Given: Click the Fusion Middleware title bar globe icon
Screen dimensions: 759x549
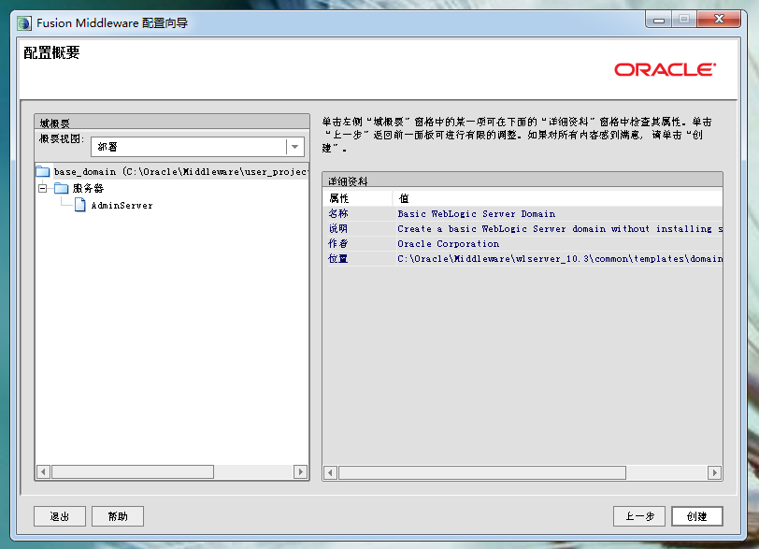Looking at the screenshot, I should tap(24, 23).
